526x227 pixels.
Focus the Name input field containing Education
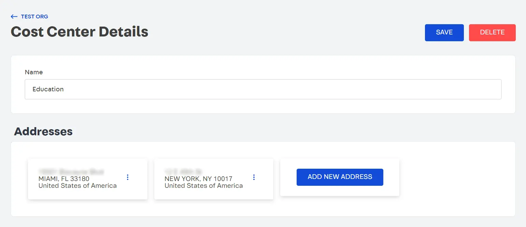pos(263,89)
